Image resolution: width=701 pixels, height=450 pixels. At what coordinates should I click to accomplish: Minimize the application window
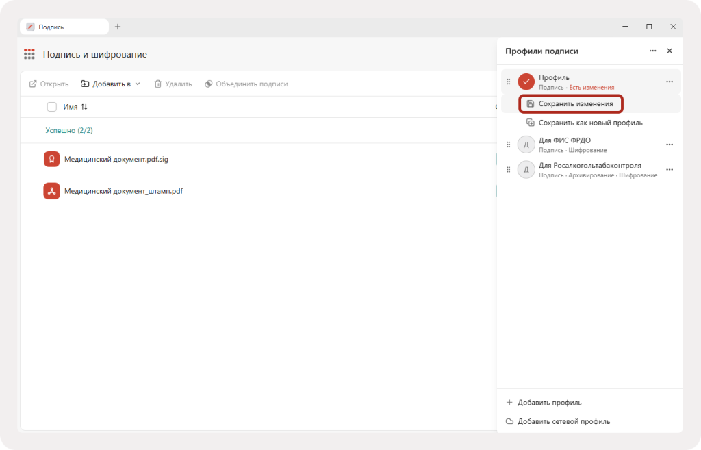point(625,27)
